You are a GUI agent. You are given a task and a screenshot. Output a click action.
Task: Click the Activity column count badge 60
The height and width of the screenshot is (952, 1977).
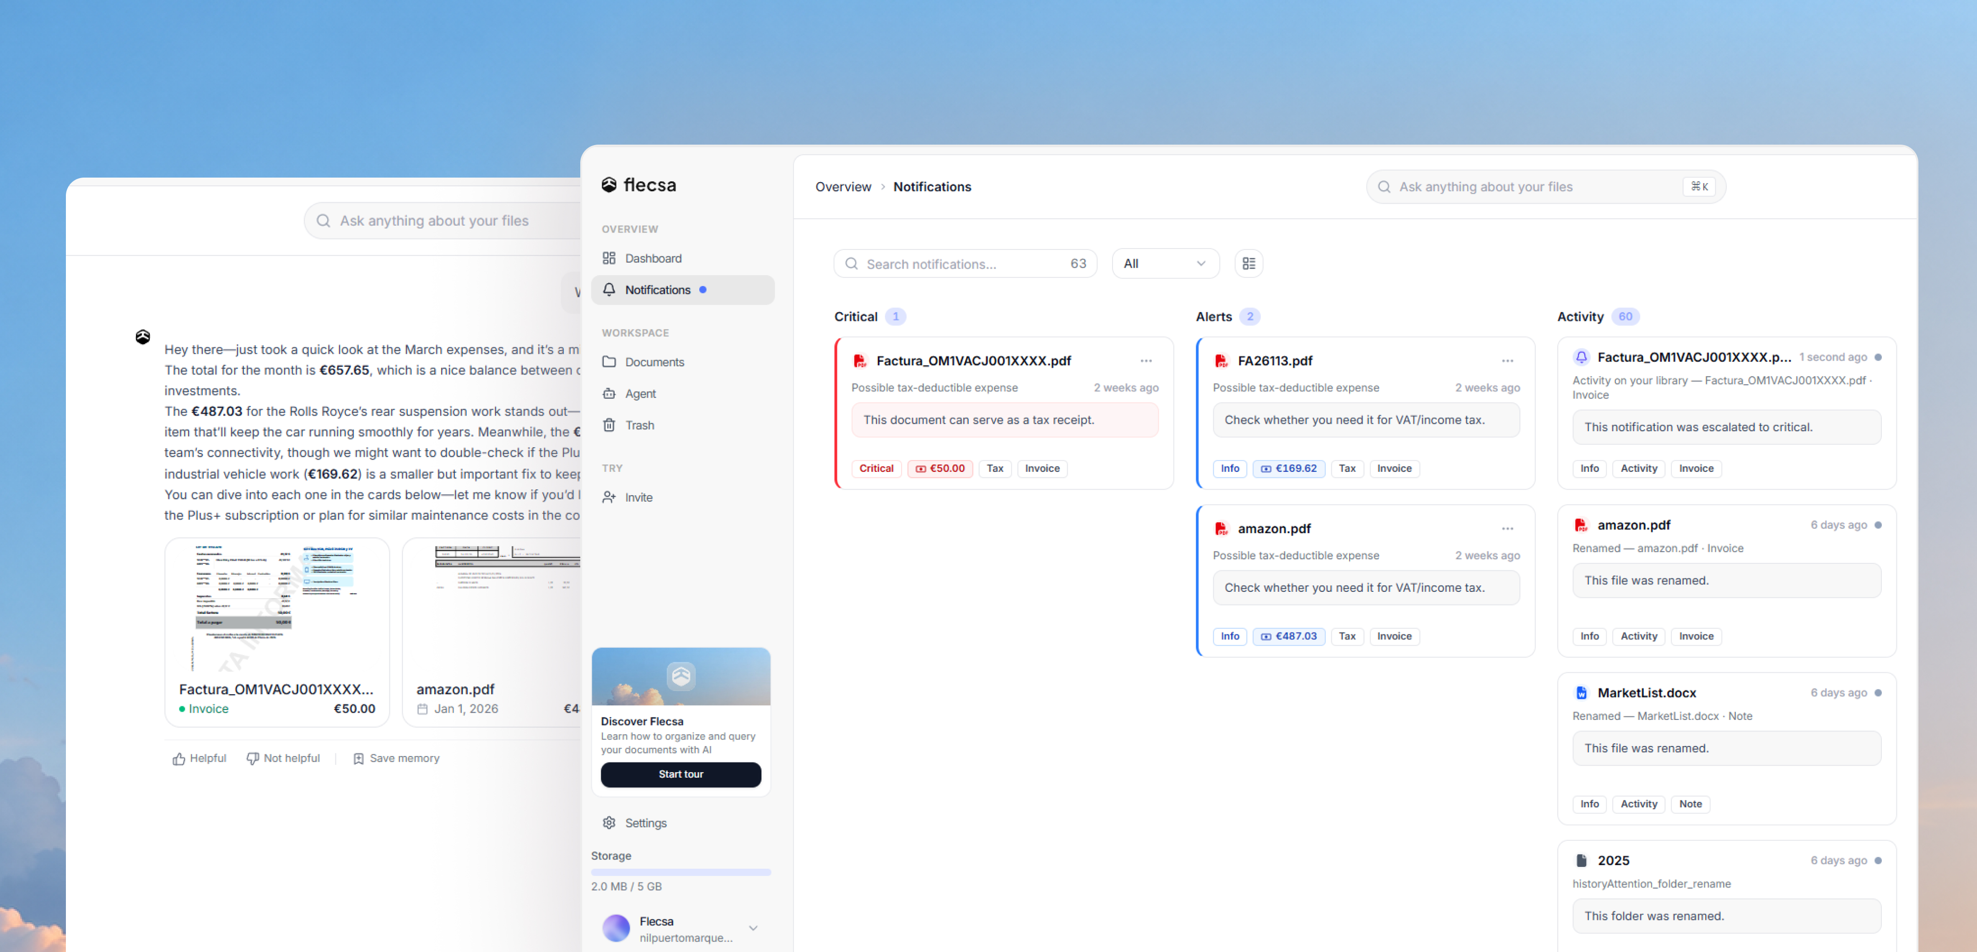click(1625, 316)
